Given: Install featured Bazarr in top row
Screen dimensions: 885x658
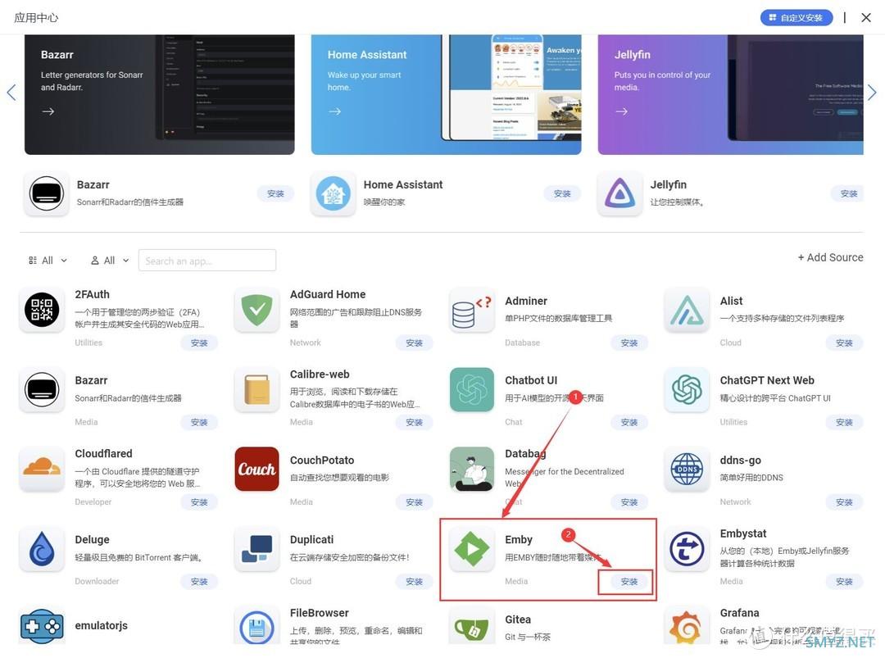Looking at the screenshot, I should pyautogui.click(x=275, y=193).
